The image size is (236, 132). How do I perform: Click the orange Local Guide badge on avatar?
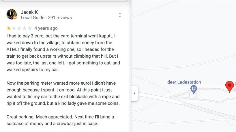tap(15, 18)
